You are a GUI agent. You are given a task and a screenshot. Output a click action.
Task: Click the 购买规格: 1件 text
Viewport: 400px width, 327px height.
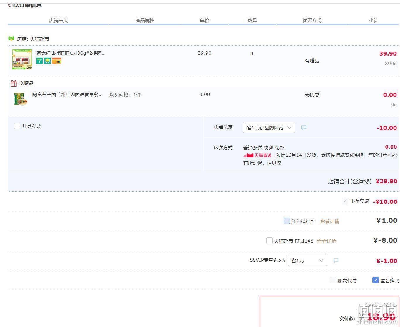125,95
